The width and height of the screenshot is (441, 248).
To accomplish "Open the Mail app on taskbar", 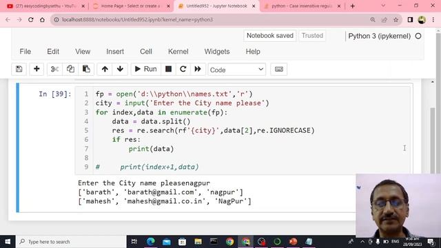I will coord(166,242).
